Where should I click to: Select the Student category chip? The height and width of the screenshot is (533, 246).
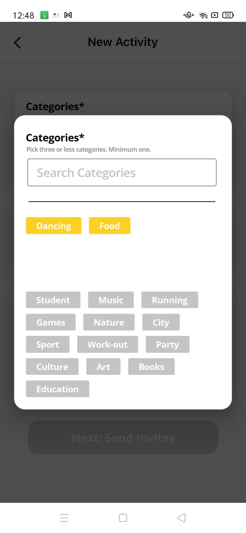(x=53, y=300)
